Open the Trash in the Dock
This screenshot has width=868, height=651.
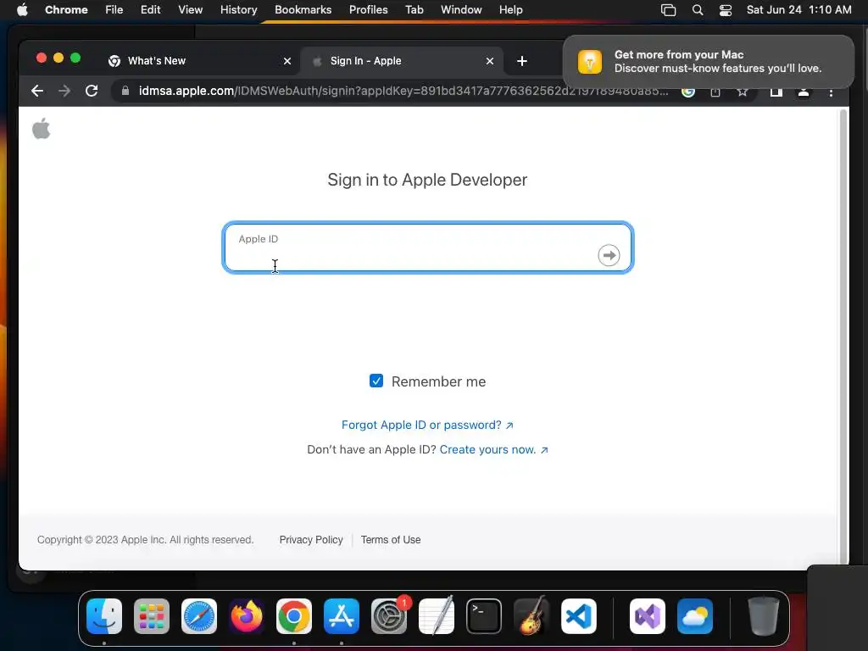coord(764,616)
